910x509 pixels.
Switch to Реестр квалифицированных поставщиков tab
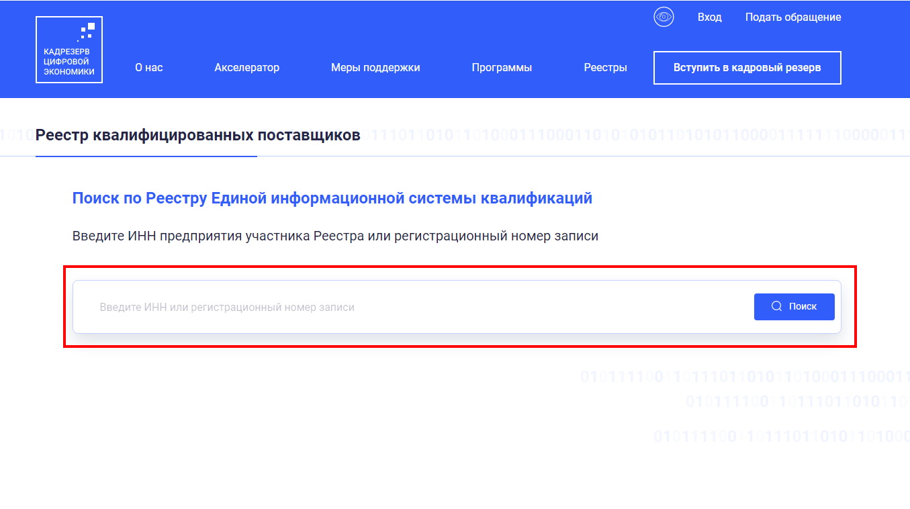pyautogui.click(x=197, y=134)
